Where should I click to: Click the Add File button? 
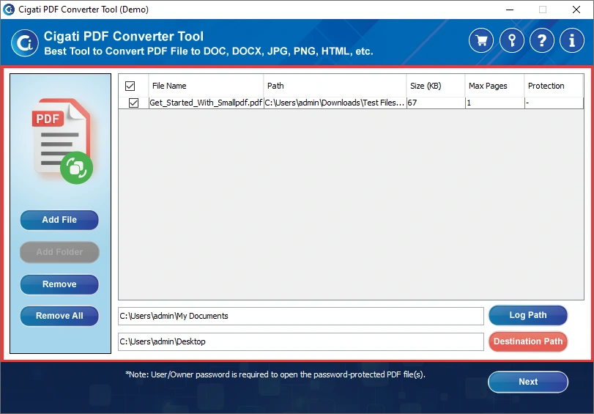pyautogui.click(x=59, y=220)
